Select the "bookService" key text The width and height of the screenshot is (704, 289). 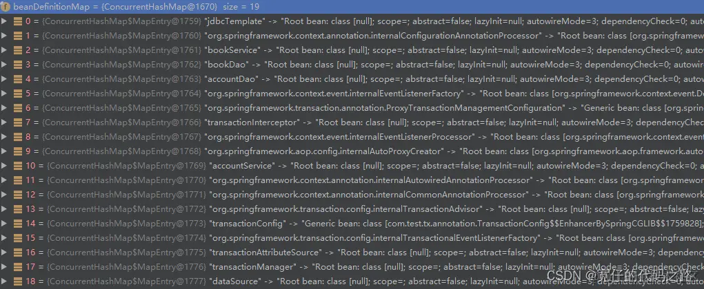click(232, 50)
